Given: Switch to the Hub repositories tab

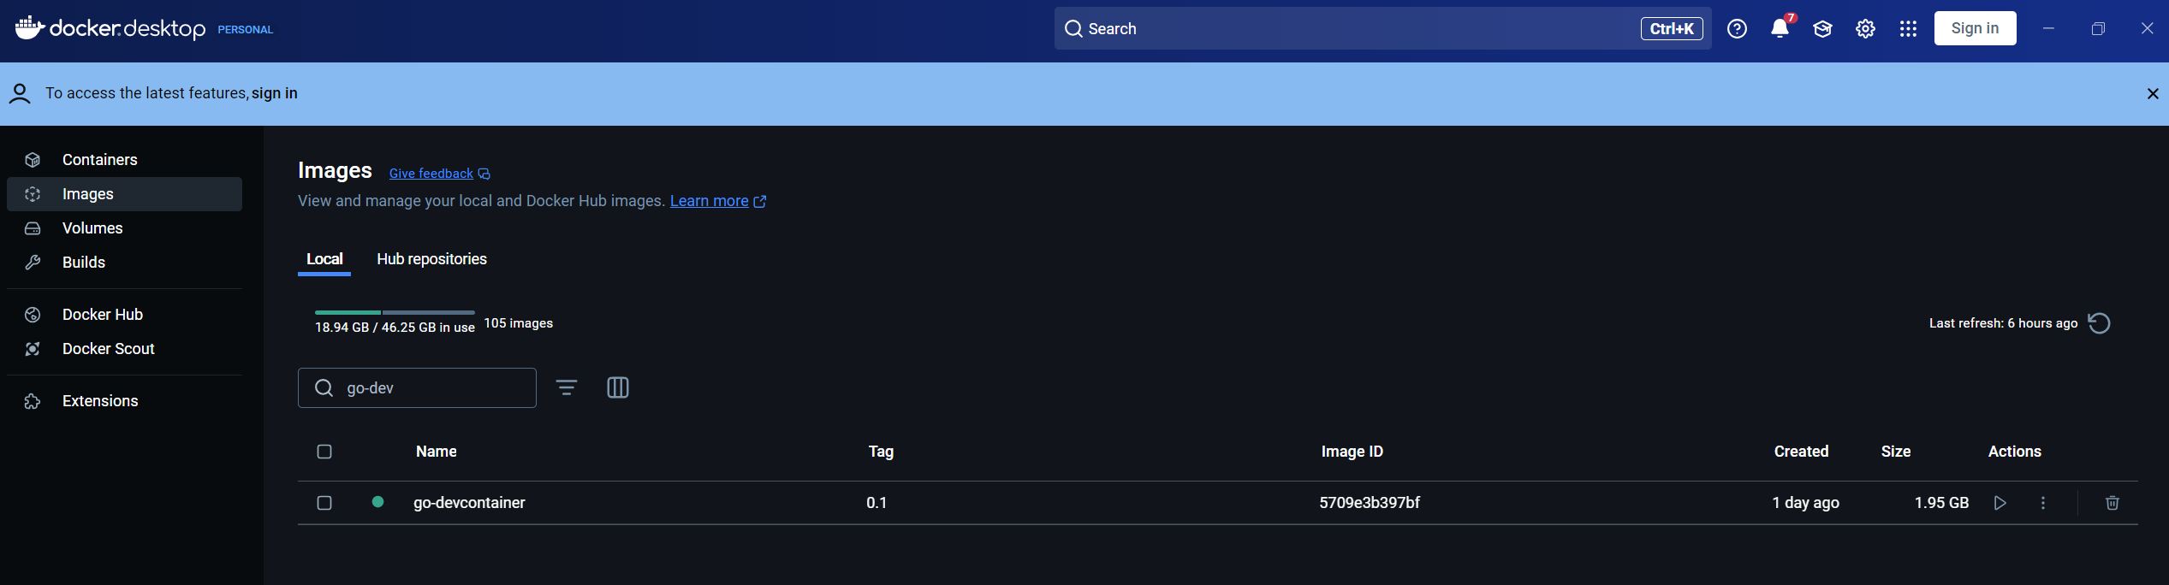Looking at the screenshot, I should (x=431, y=259).
